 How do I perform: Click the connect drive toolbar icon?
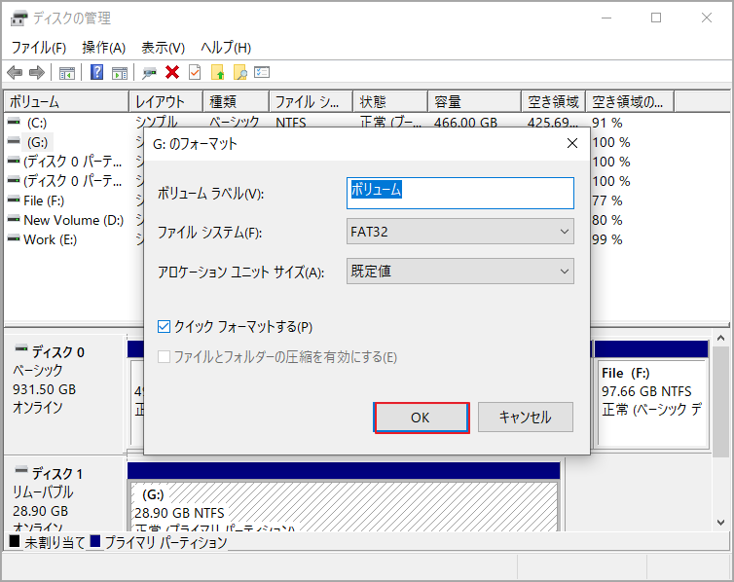149,72
